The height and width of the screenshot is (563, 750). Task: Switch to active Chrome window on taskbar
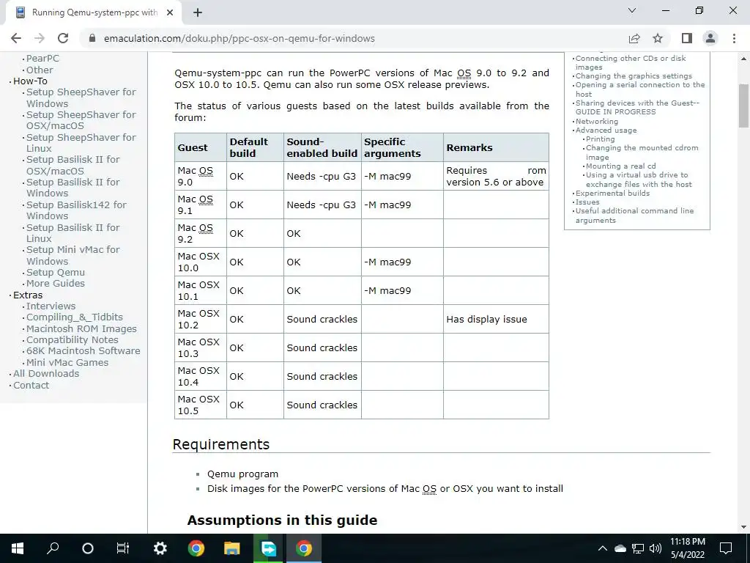point(304,548)
